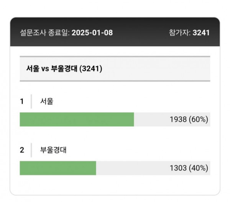Select the poll title 서울 vs 부울경대
Viewport: 230px width, 202px height.
coord(52,68)
